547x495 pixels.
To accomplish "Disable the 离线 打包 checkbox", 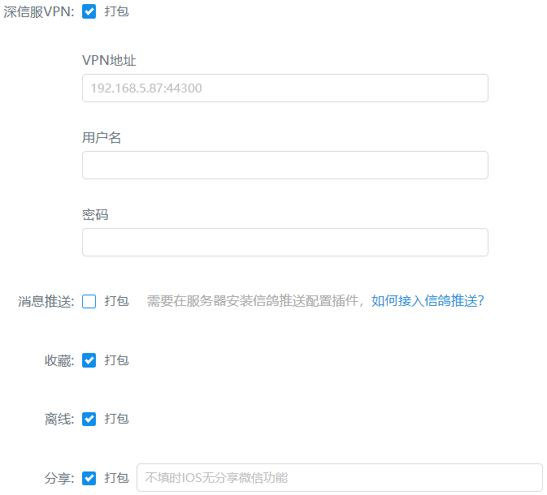I will pos(89,419).
